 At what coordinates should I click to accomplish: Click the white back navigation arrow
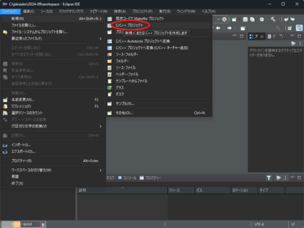[x=218, y=28]
